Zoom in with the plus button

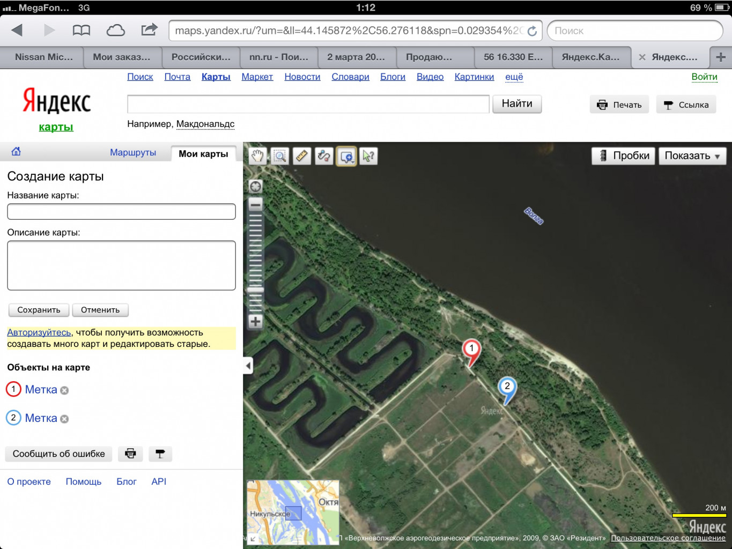click(x=256, y=322)
